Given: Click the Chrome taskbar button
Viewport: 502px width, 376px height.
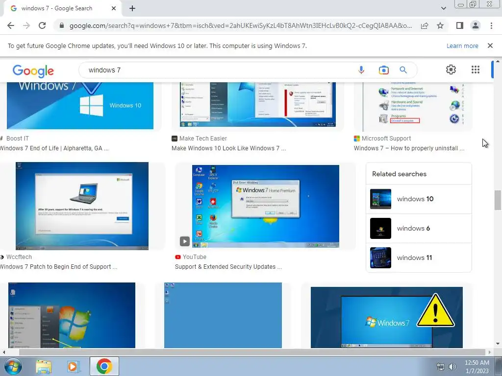Looking at the screenshot, I should click(104, 366).
